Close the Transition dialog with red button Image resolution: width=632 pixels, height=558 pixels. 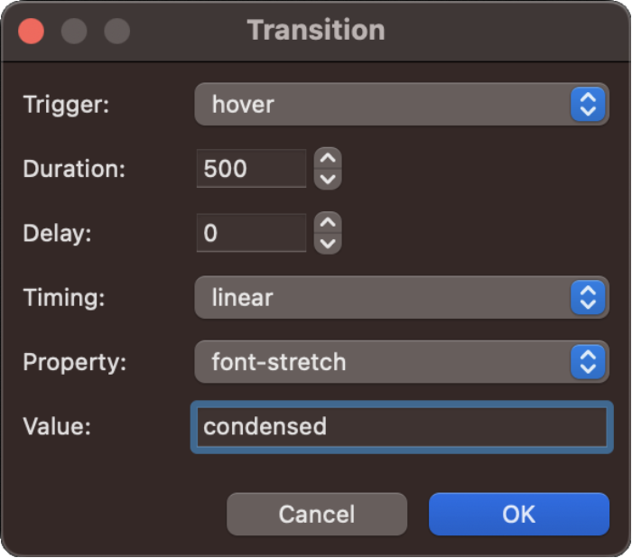(32, 32)
